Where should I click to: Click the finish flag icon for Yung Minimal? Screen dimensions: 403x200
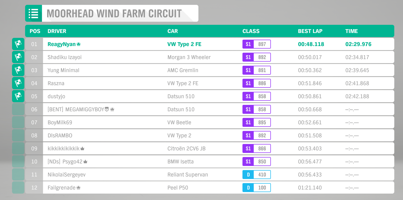[18, 70]
